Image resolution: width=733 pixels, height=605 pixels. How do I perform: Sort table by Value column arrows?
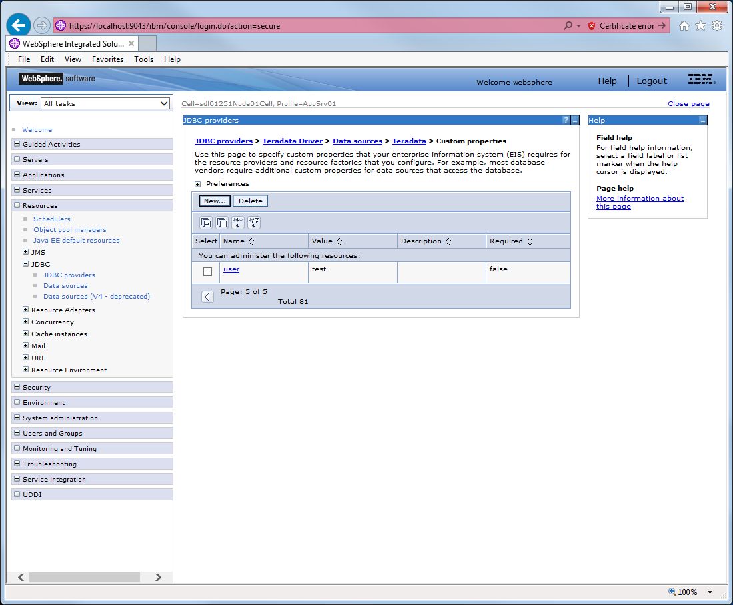click(339, 241)
